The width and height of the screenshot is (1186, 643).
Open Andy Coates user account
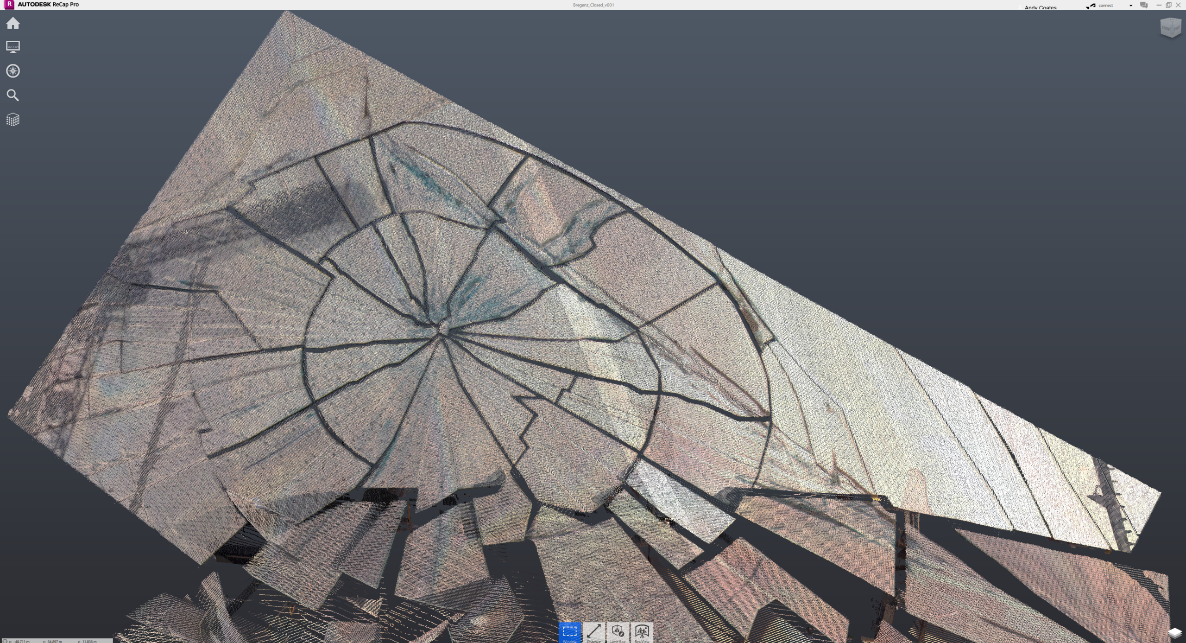1041,7
